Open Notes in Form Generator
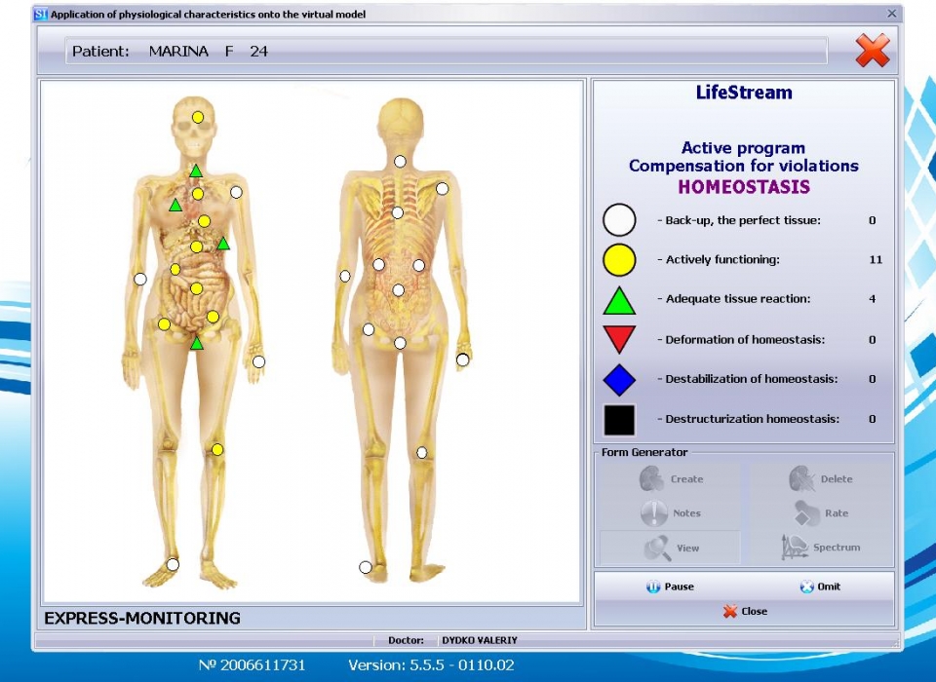The height and width of the screenshot is (682, 936). [x=671, y=513]
